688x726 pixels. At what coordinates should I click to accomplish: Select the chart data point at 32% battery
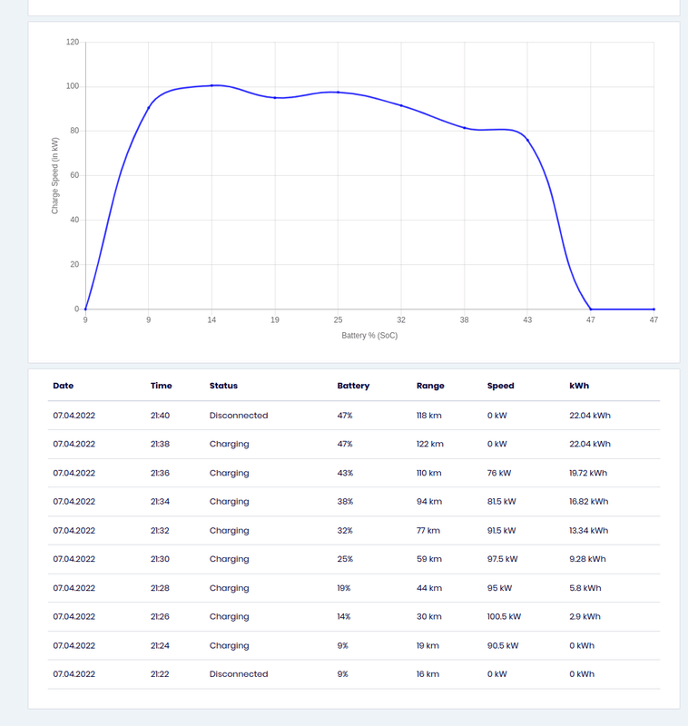tap(401, 105)
